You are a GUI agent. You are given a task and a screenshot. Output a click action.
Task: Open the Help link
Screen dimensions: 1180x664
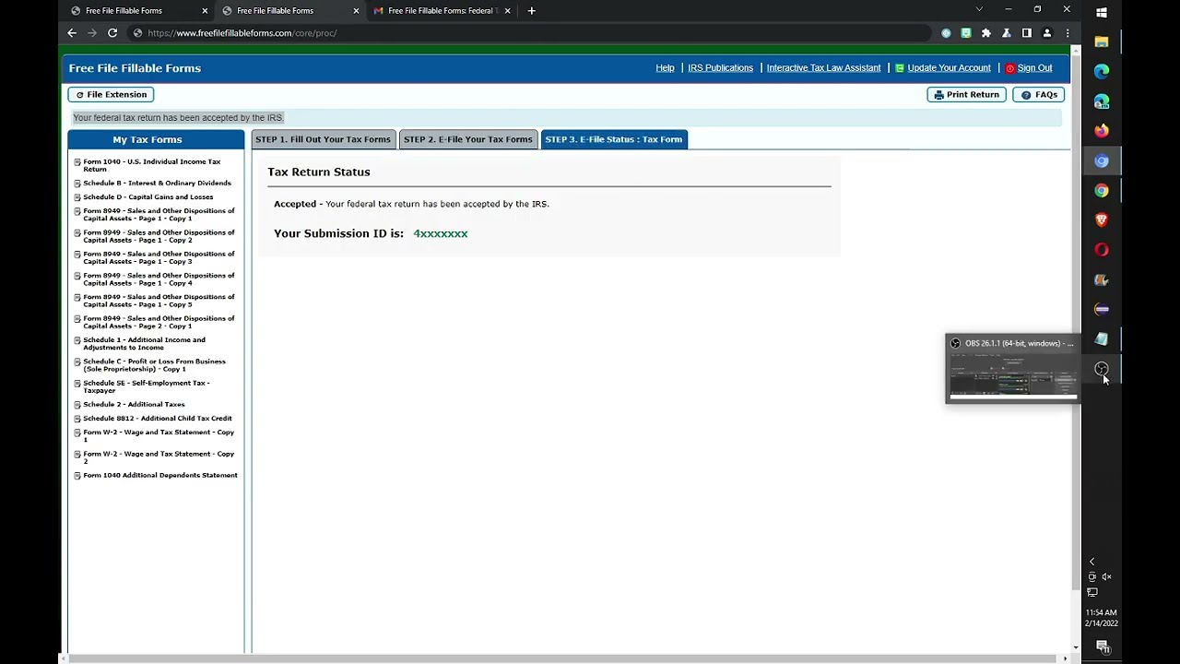[x=665, y=68]
